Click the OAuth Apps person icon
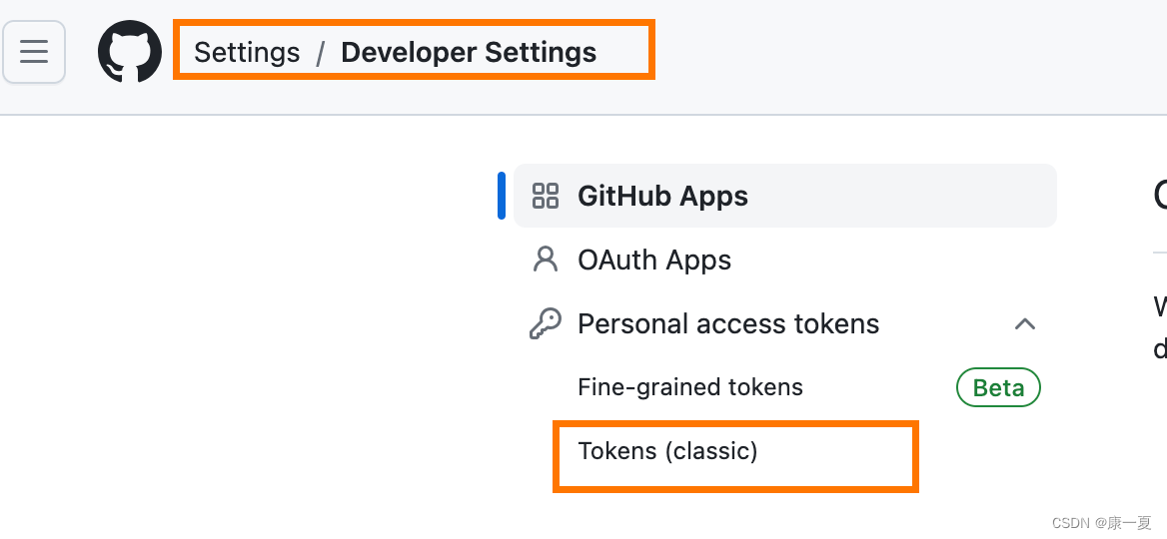1167x539 pixels. 546,260
